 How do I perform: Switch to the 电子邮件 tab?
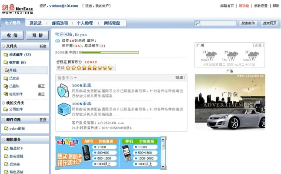pyautogui.click(x=13, y=23)
